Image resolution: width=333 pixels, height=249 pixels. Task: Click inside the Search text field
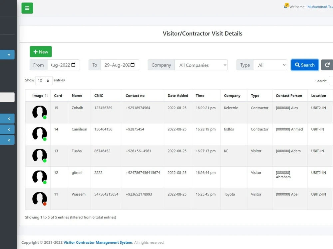tap(331, 81)
